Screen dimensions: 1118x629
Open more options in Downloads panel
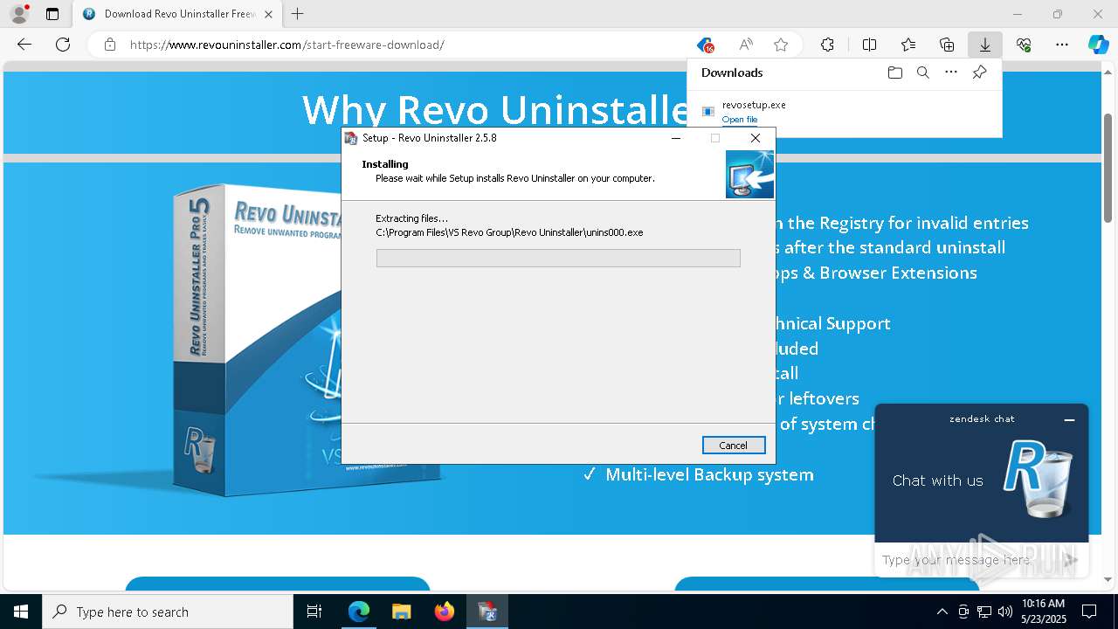[951, 73]
